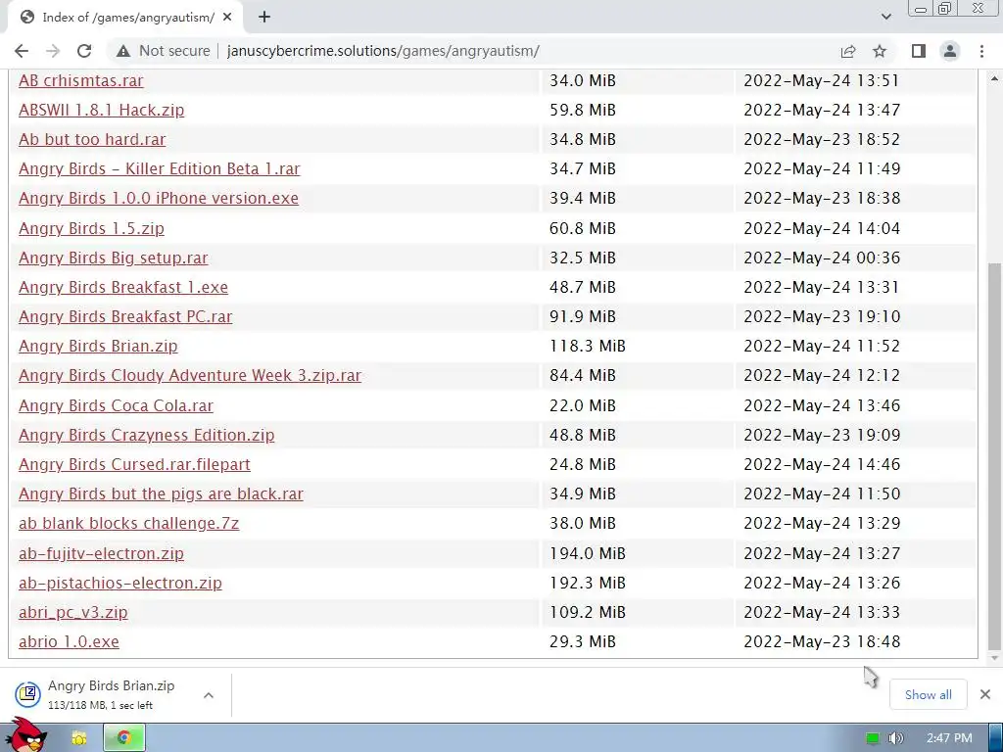Open Angry Birds Coca Cola.rar

point(116,405)
